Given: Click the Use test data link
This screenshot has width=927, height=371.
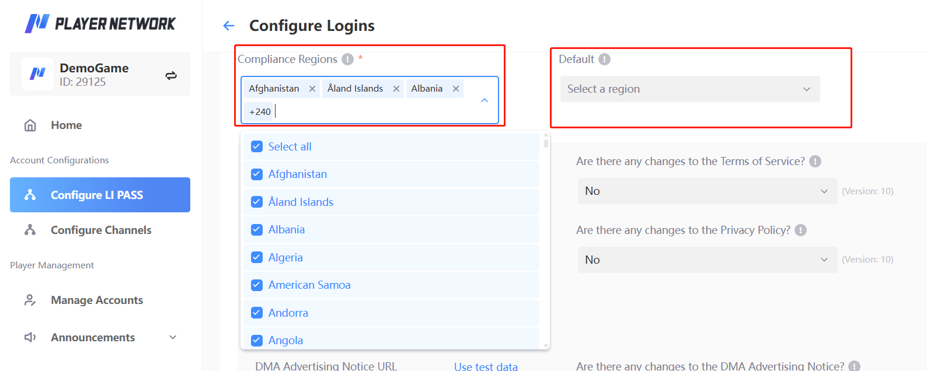Looking at the screenshot, I should point(486,366).
